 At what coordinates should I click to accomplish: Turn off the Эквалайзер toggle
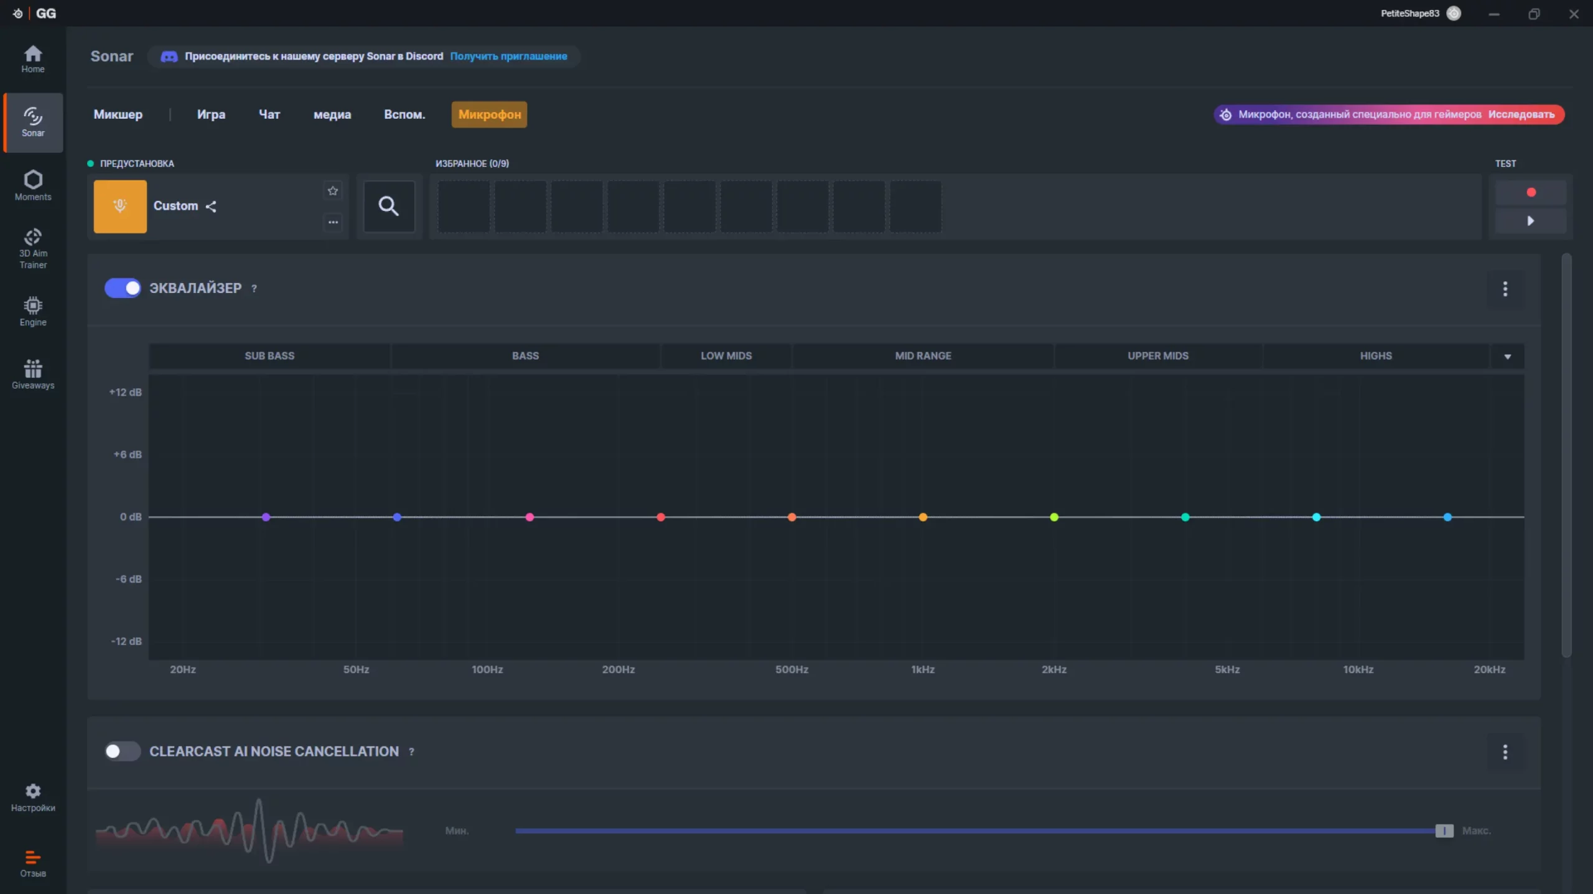[x=123, y=288]
